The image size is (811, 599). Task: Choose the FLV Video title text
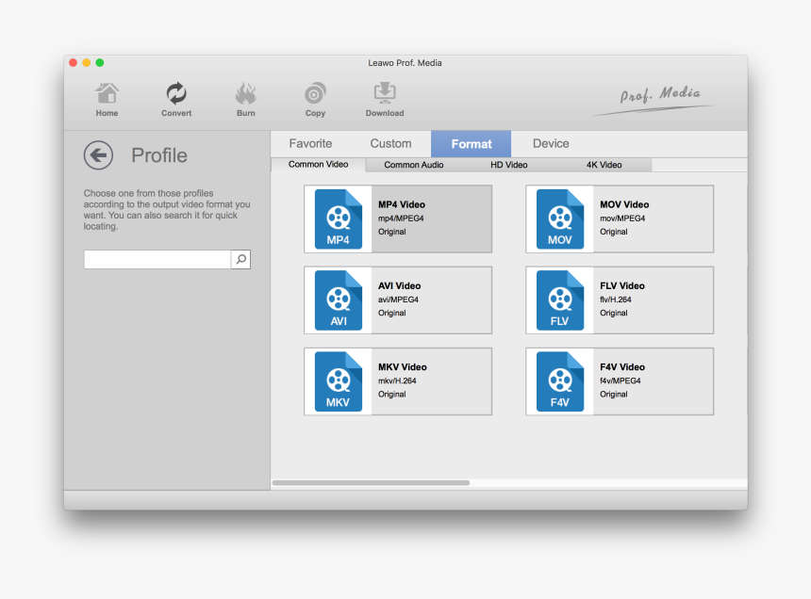point(622,285)
